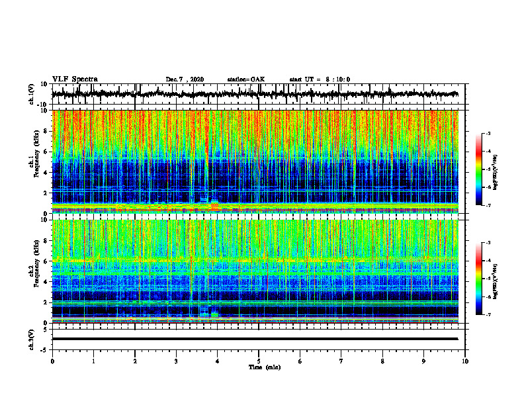The height and width of the screenshot is (405, 524).
Task: Click the time axis tick label "6"
Action: coord(300,361)
